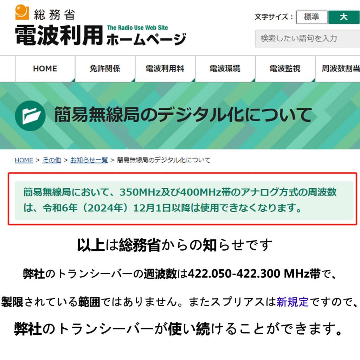Click the search keyword input field

click(x=307, y=39)
